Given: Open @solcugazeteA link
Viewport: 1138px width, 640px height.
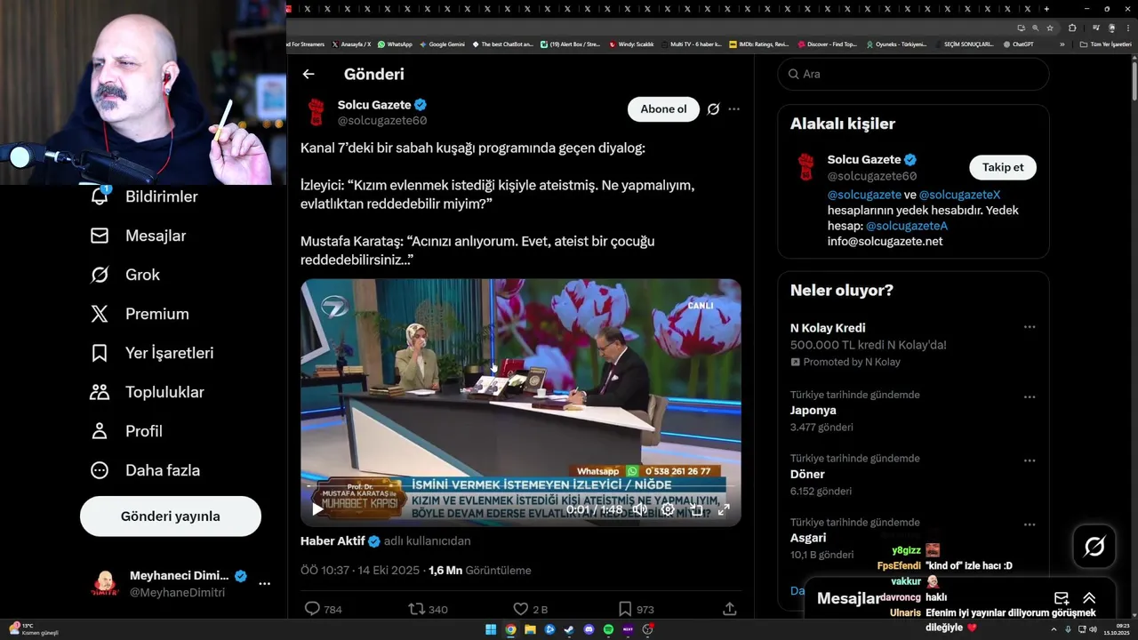Looking at the screenshot, I should 907,226.
